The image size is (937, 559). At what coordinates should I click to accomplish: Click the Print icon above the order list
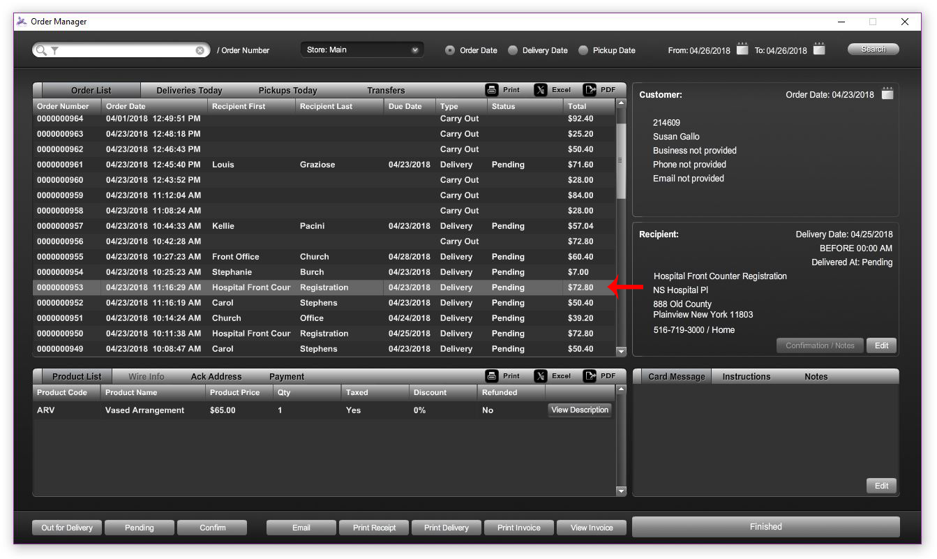tap(493, 90)
